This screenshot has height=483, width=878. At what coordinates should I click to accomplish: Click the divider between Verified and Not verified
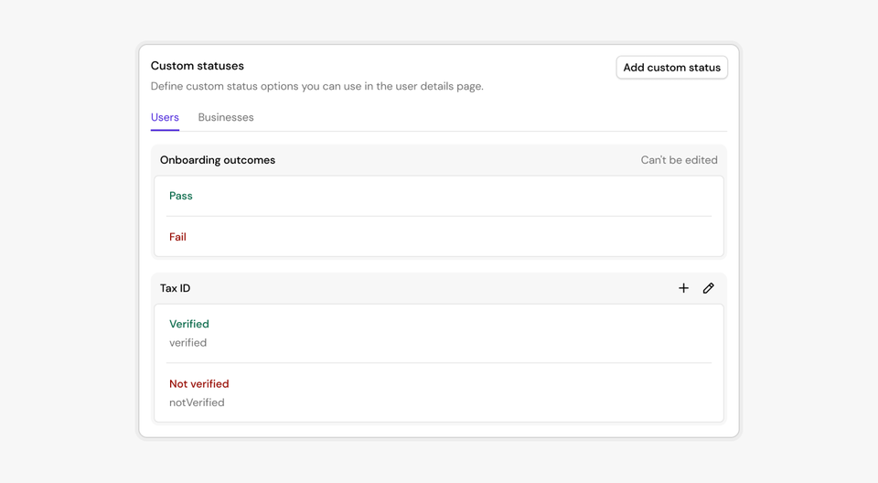pyautogui.click(x=439, y=363)
